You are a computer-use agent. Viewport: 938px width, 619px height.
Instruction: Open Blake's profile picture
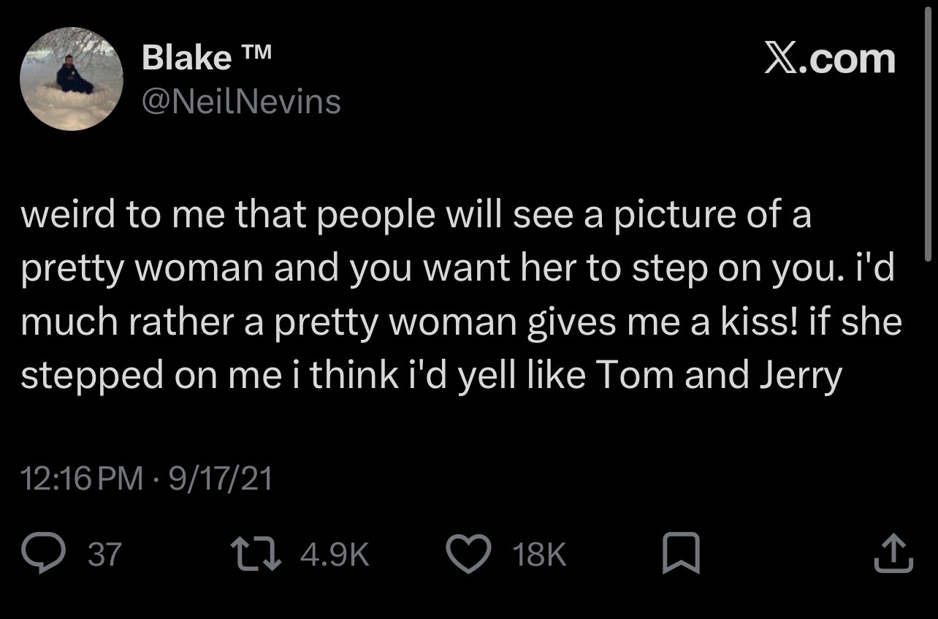(71, 79)
